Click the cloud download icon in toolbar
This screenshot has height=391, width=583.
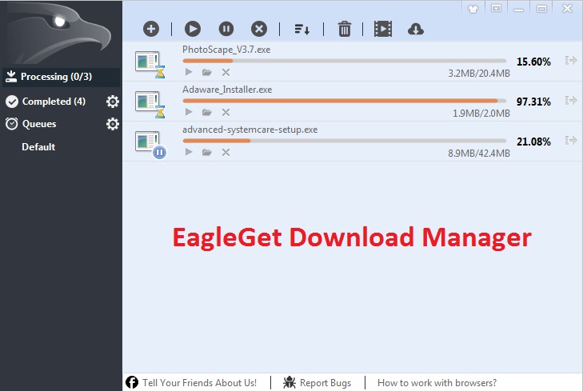pos(415,29)
